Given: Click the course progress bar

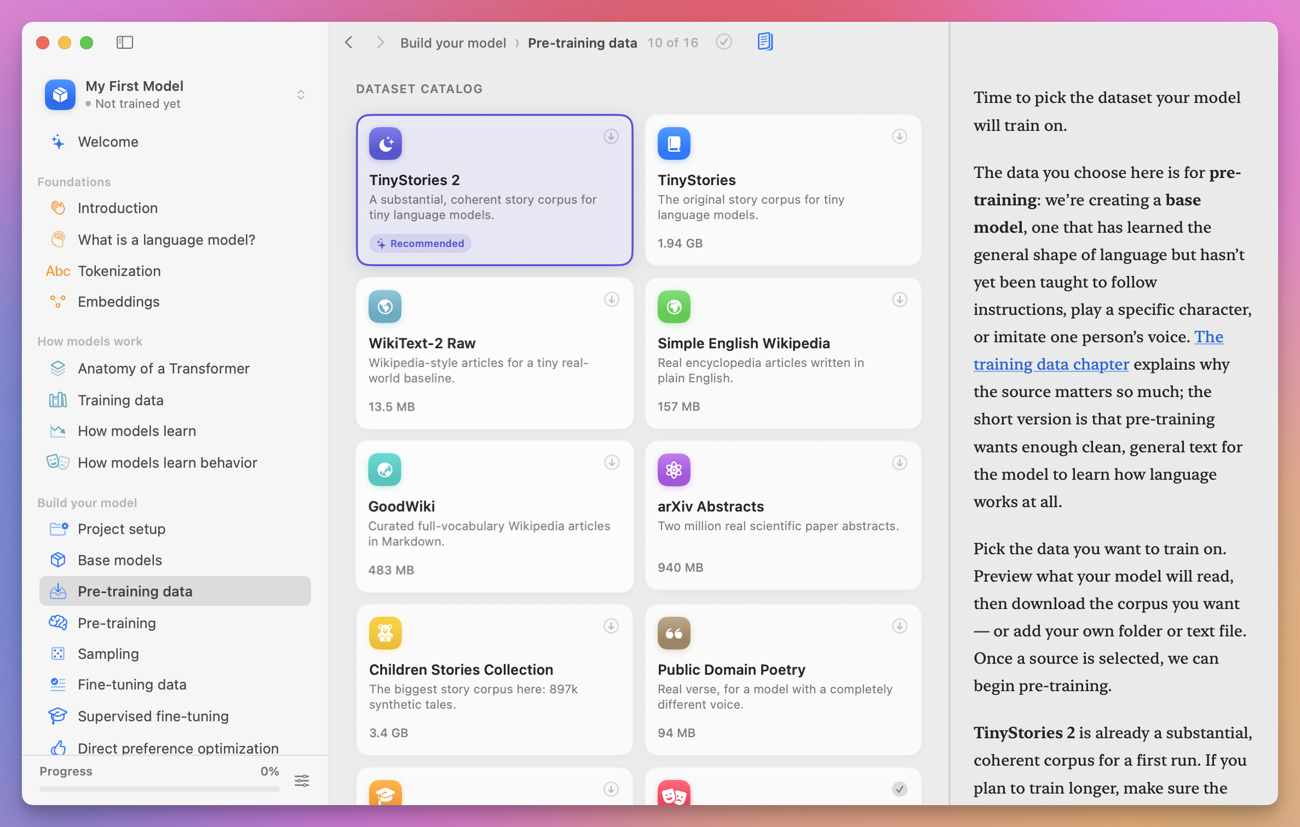Looking at the screenshot, I should point(159,789).
